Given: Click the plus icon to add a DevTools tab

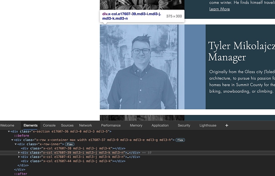Looking at the screenshot, I should coord(227,125).
